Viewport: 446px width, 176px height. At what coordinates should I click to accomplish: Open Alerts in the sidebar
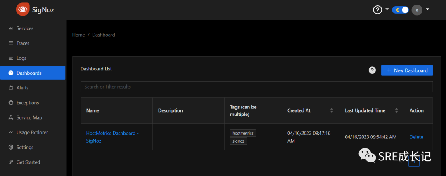[x=33, y=88]
